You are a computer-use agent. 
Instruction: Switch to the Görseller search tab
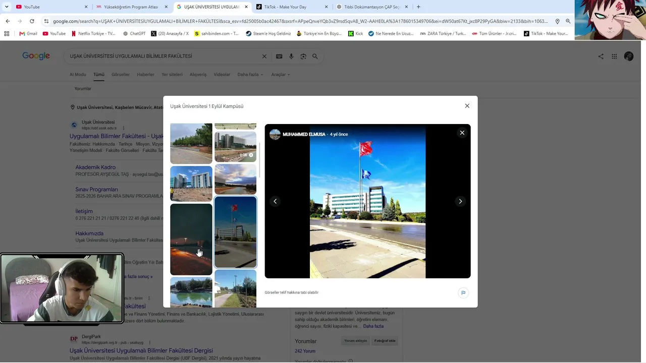(x=121, y=75)
